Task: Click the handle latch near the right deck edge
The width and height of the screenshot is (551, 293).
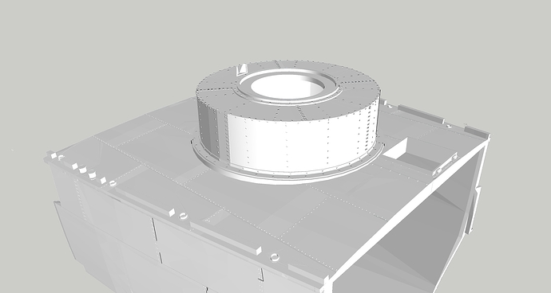Action: (445, 164)
